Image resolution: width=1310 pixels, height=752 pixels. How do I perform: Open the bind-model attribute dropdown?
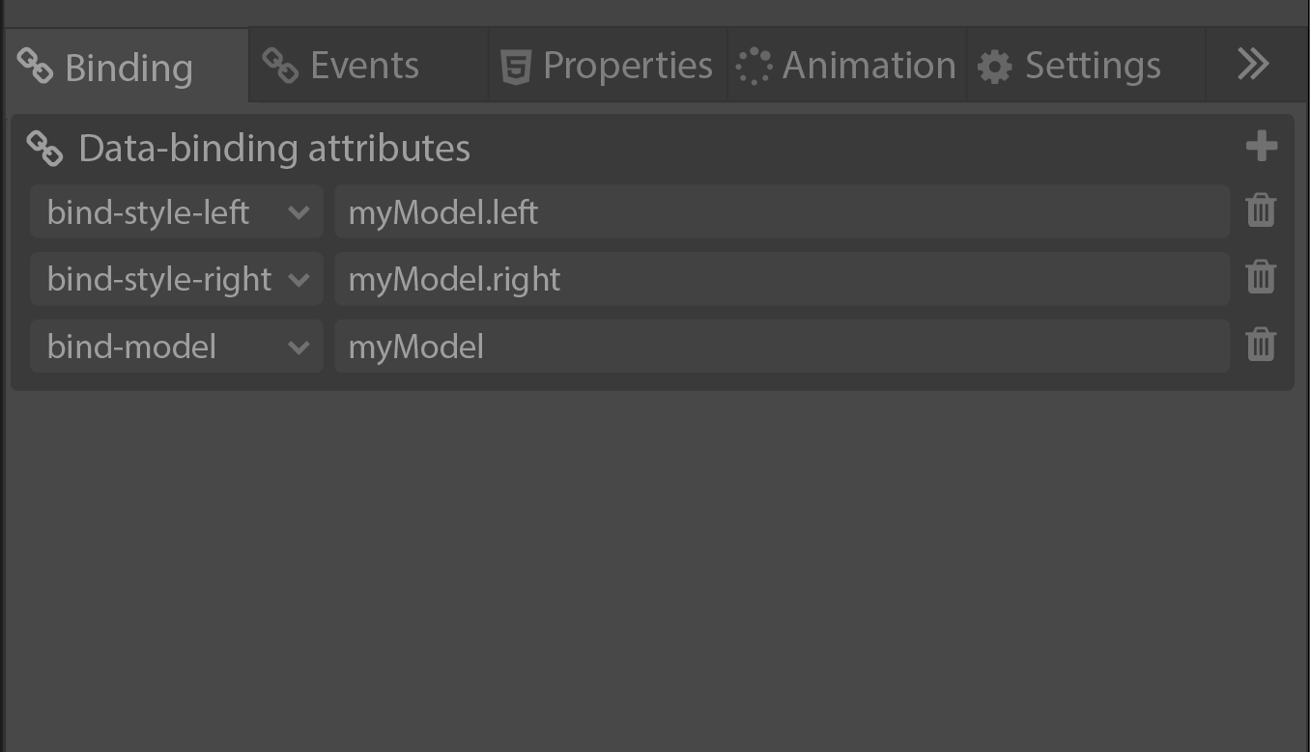click(x=176, y=347)
